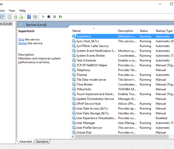Screen dimensions: 174x150
Task: Click the Services (Local) header magnifier icon
Action: [x=22, y=25]
